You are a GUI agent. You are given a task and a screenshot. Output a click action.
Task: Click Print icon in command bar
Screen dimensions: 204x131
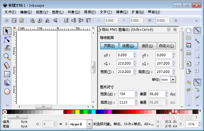189,53
